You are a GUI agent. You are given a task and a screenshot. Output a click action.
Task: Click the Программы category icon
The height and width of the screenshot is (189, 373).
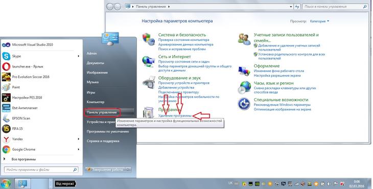point(149,112)
